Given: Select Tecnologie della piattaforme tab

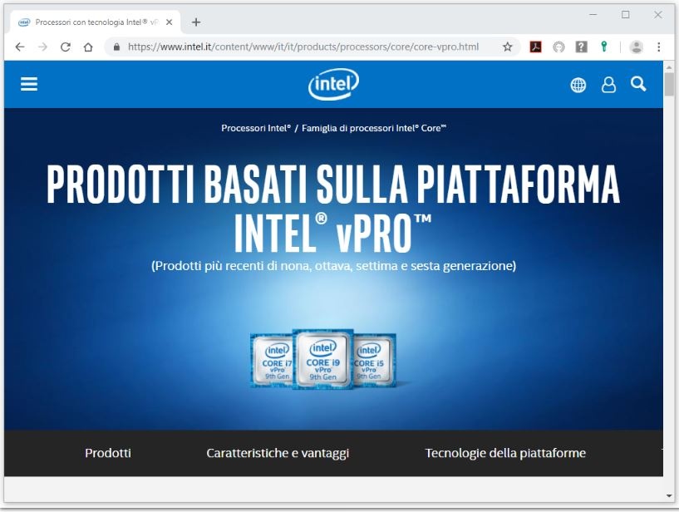Looking at the screenshot, I should (505, 453).
